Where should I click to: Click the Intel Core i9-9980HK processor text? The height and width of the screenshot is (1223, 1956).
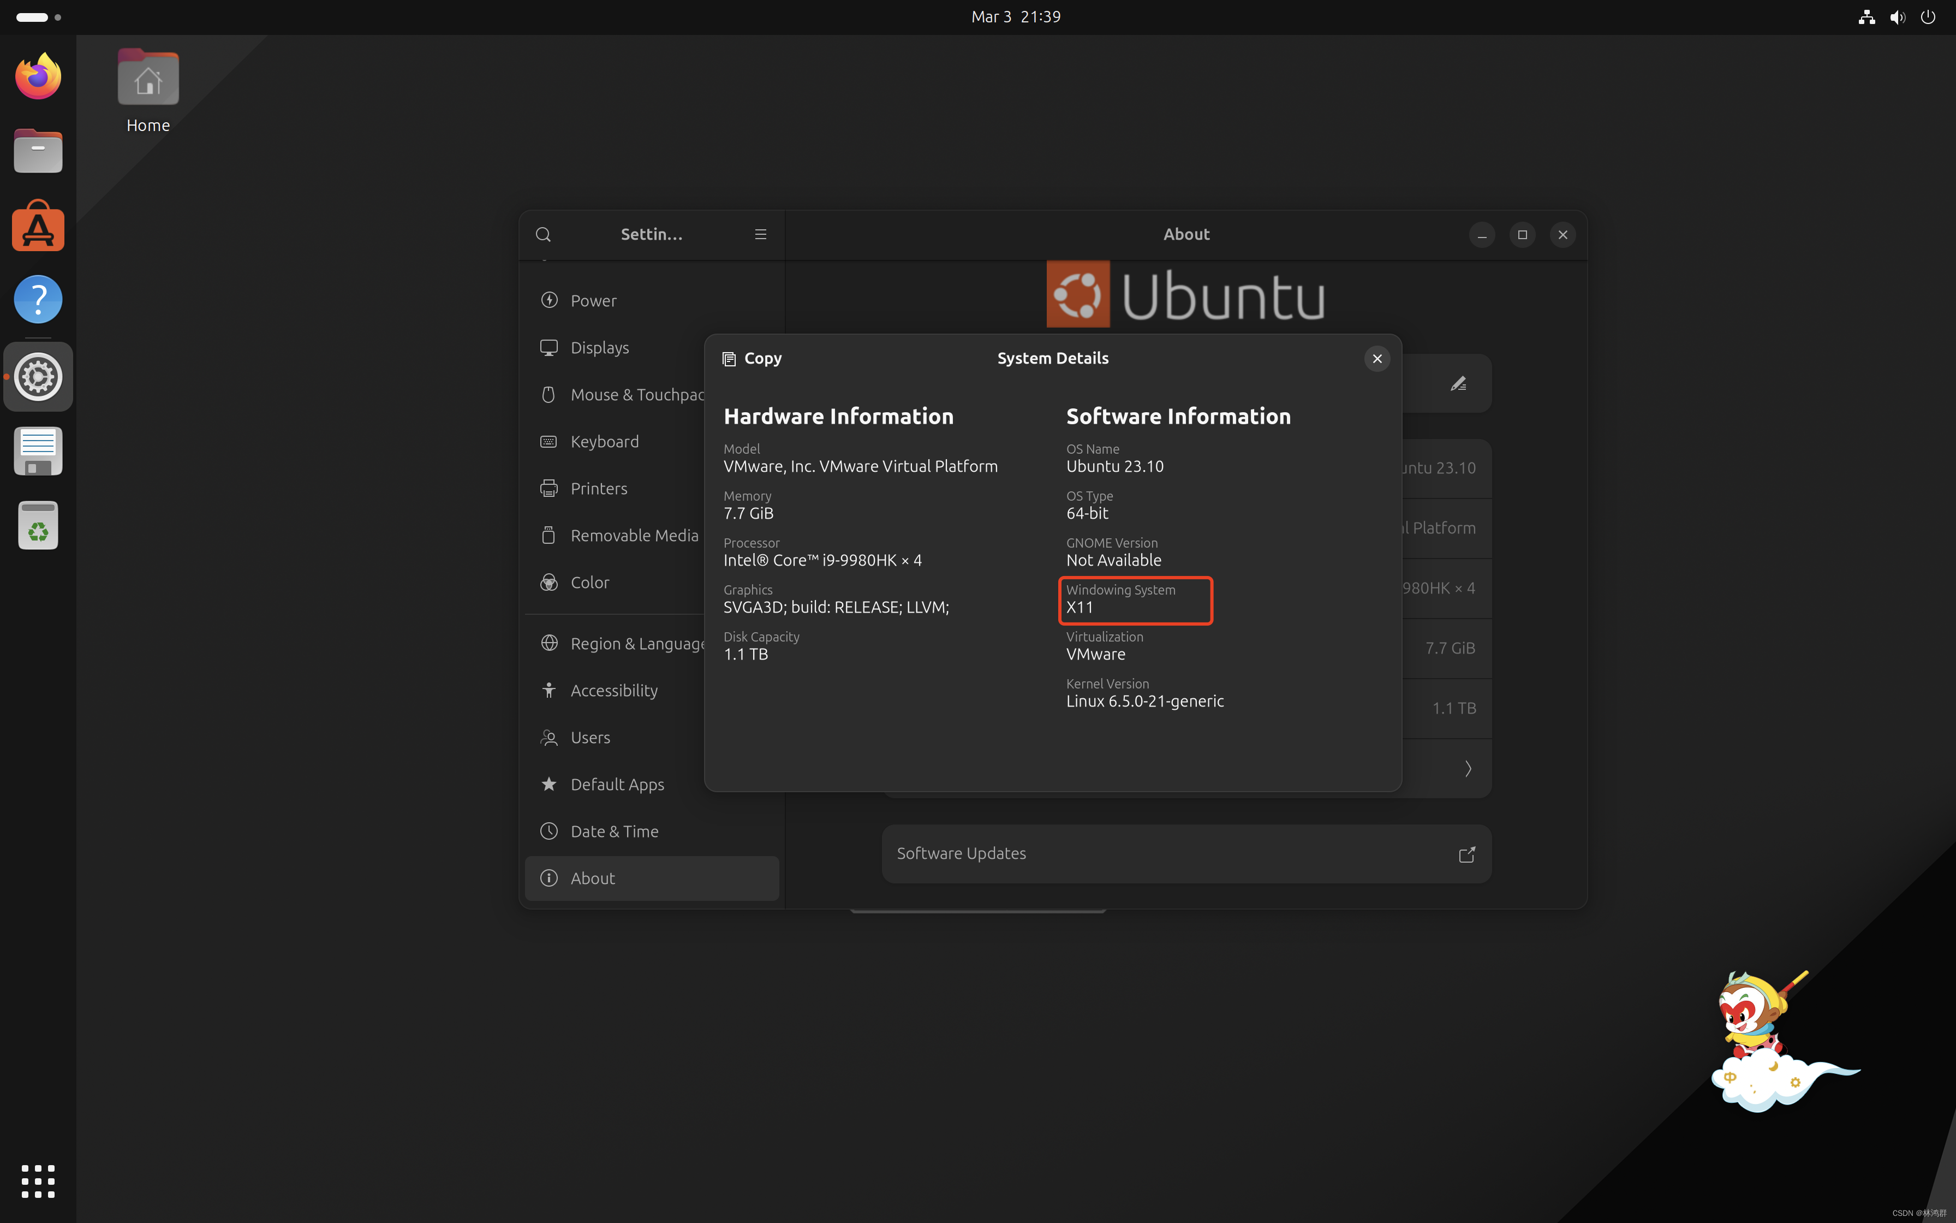pyautogui.click(x=822, y=561)
